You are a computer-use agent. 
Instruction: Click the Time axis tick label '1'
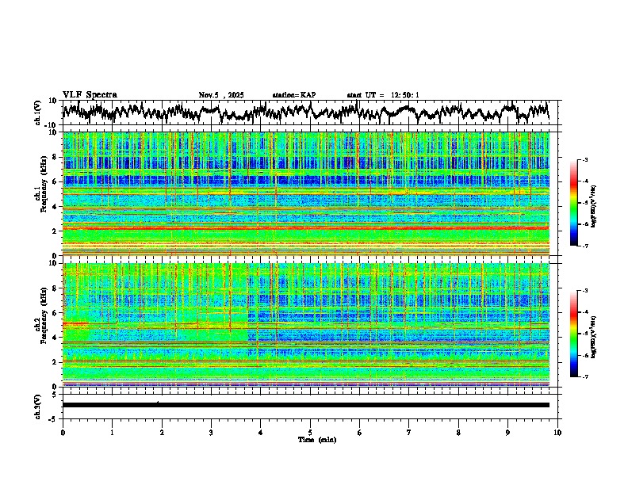click(113, 433)
